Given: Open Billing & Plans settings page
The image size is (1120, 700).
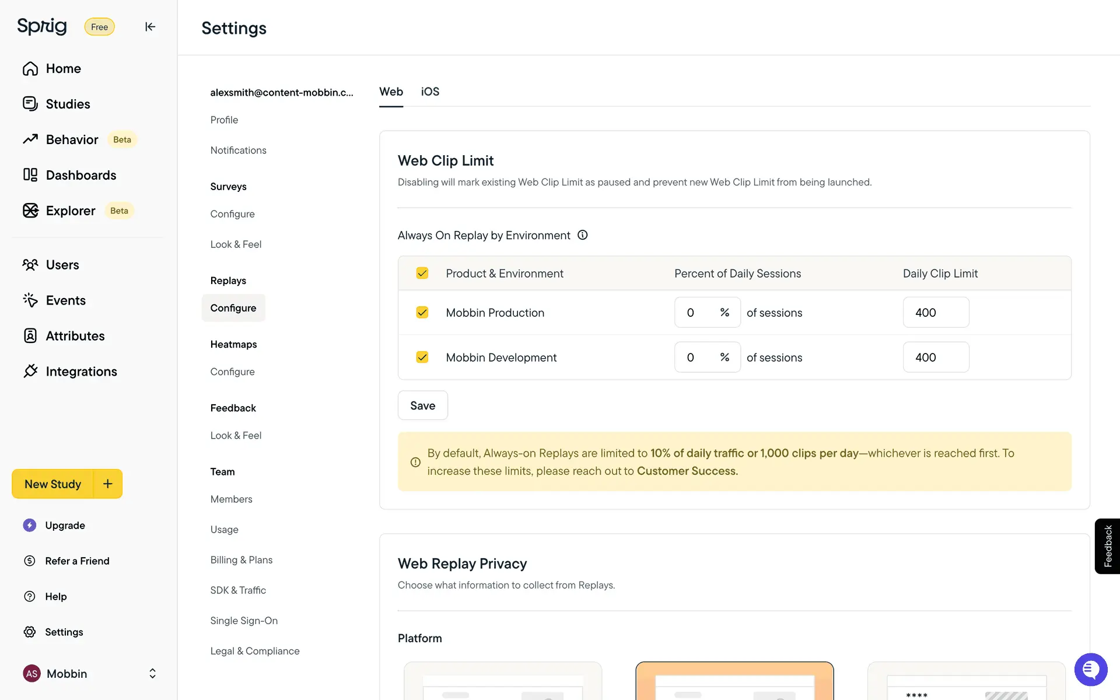Looking at the screenshot, I should (242, 559).
